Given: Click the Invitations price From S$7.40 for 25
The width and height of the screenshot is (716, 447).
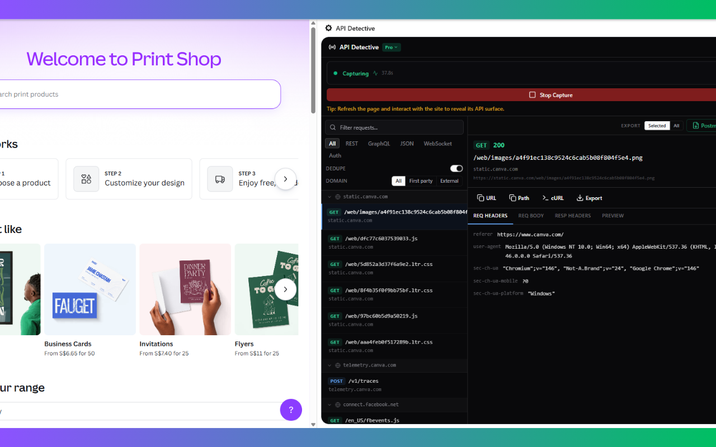Looking at the screenshot, I should point(164,354).
